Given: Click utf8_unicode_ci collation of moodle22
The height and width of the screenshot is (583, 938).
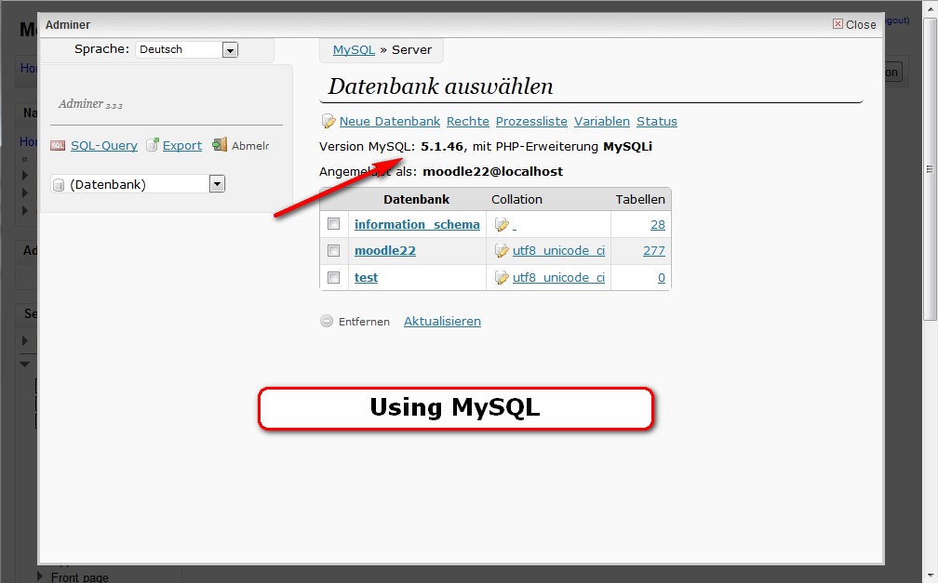Looking at the screenshot, I should point(558,251).
